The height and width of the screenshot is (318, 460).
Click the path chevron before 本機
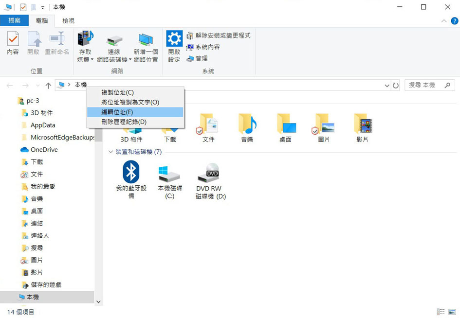point(69,85)
